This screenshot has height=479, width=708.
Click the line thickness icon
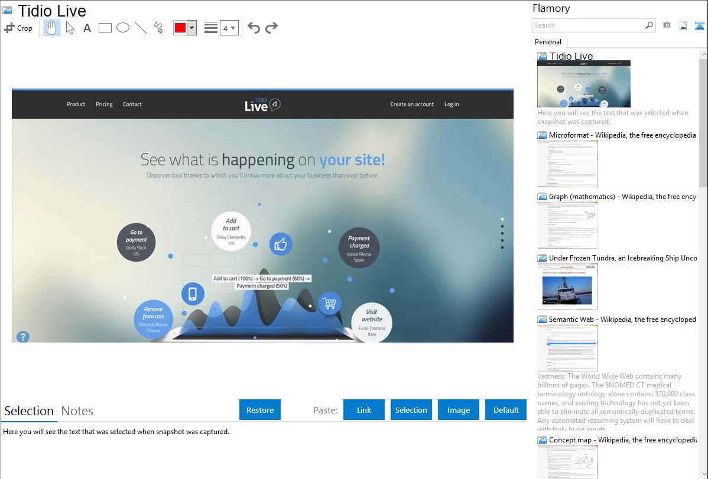coord(211,28)
